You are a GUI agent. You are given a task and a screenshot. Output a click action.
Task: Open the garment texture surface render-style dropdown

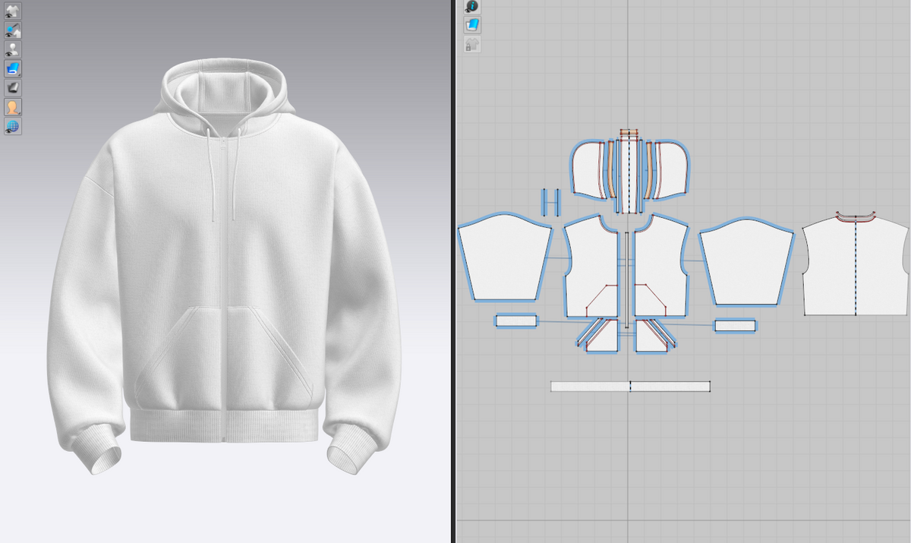pos(13,68)
